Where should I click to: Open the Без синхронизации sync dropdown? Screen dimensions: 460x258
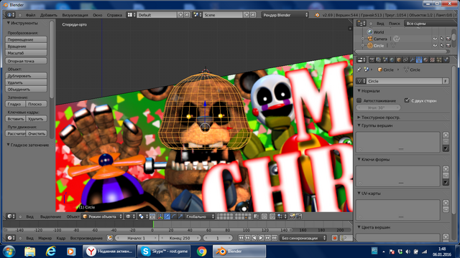[x=303, y=238]
